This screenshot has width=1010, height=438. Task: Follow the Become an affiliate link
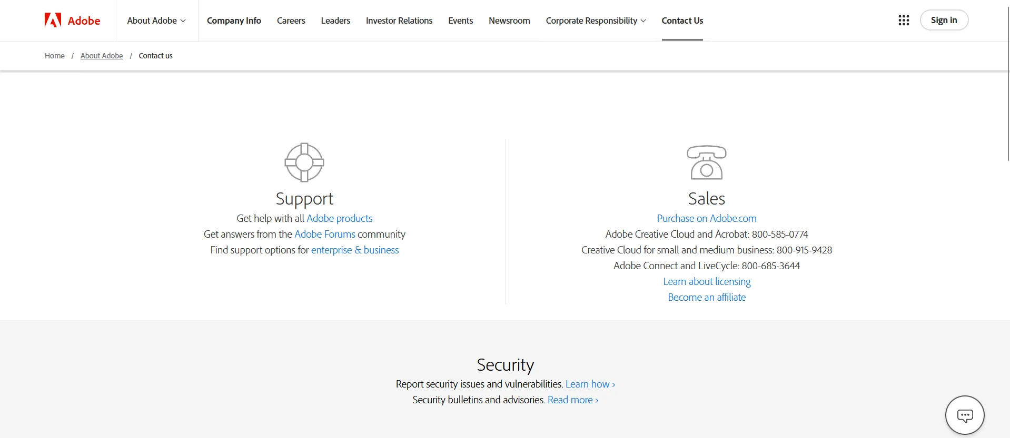coord(707,297)
